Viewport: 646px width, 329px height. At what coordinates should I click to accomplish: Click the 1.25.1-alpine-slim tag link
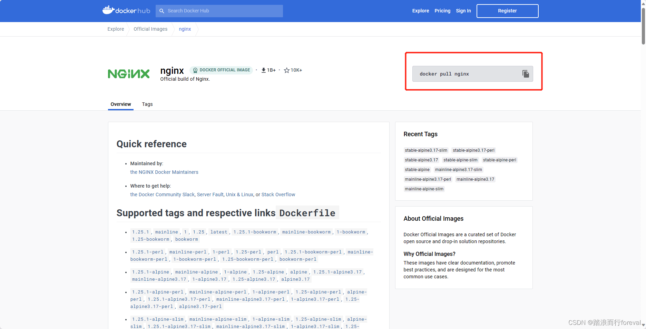[x=158, y=319]
